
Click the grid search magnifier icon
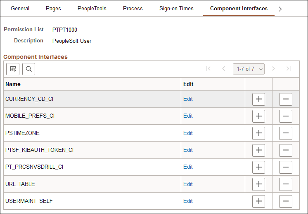click(28, 69)
